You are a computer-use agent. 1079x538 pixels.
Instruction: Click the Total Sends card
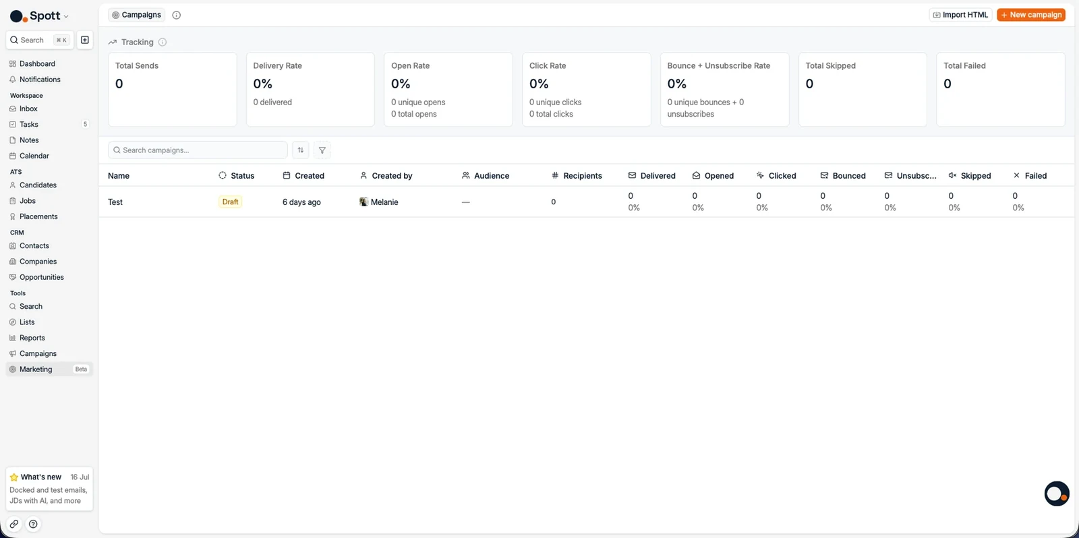pyautogui.click(x=173, y=90)
